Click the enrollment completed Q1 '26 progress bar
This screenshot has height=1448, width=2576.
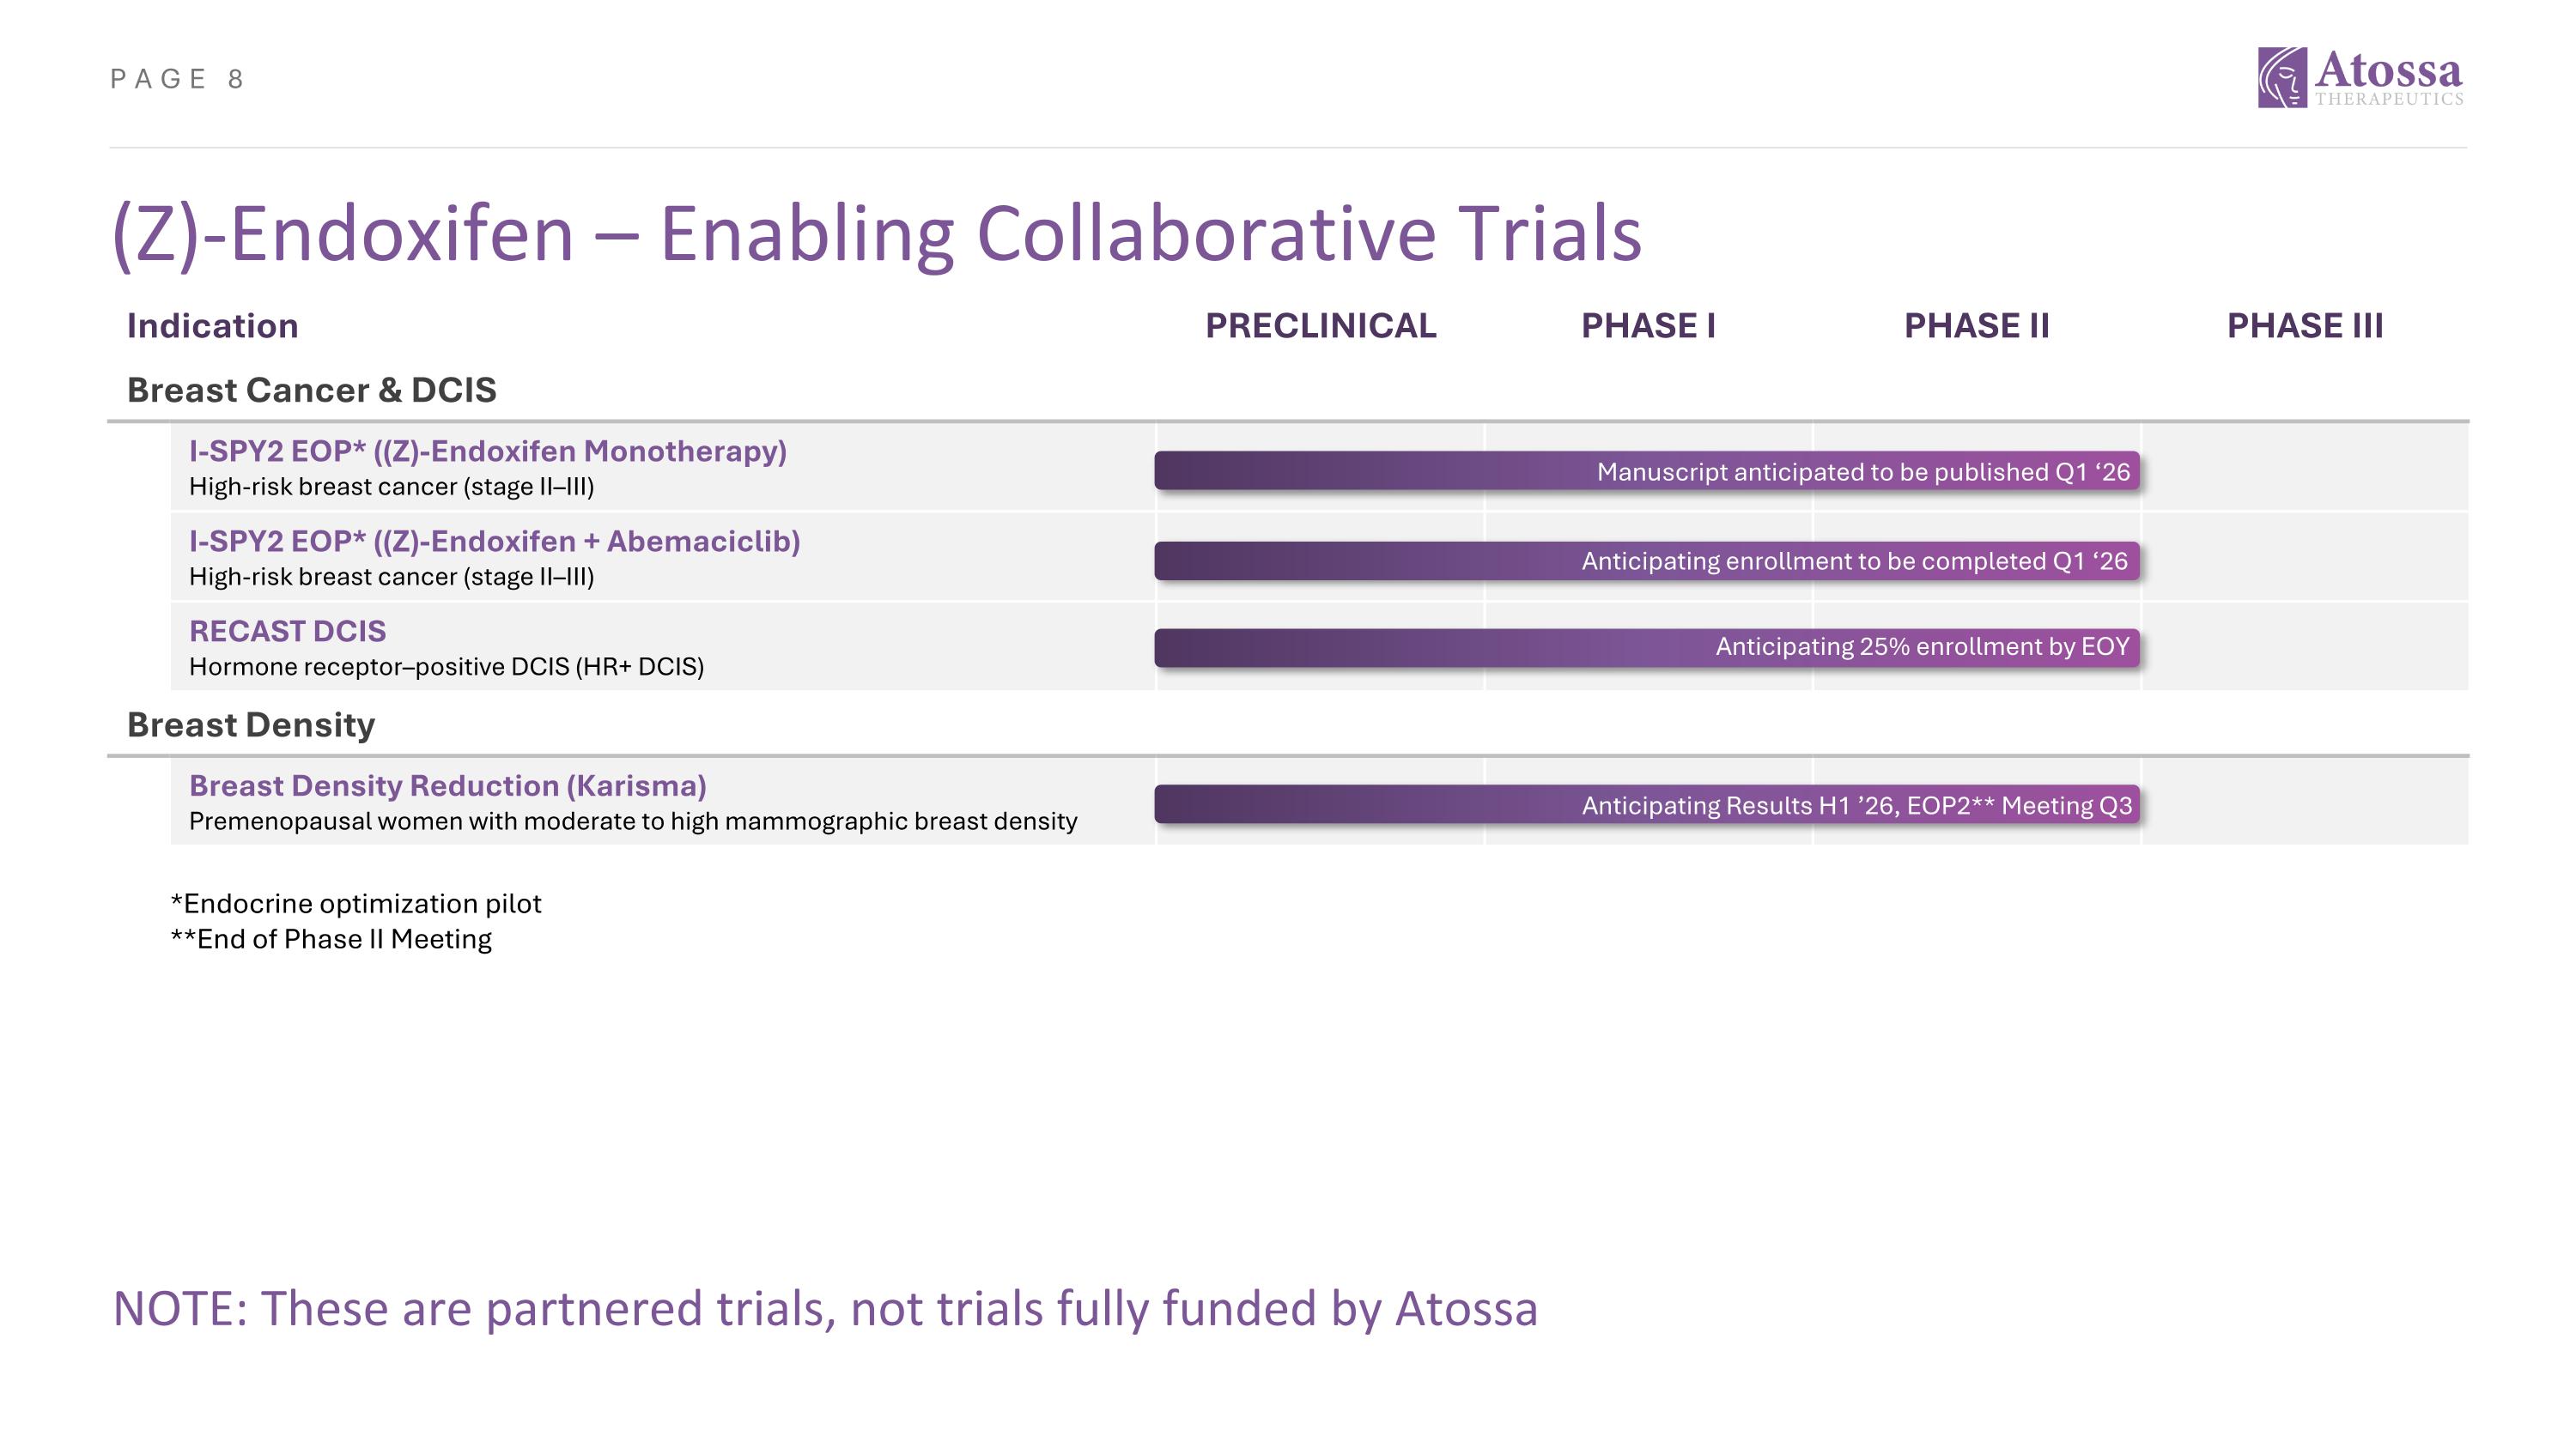click(x=1646, y=561)
